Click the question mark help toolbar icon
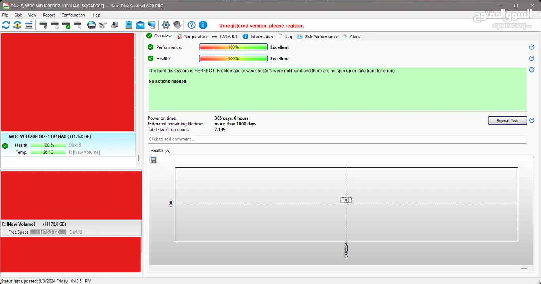Viewport: 541px width, 284px height. pyautogui.click(x=191, y=25)
